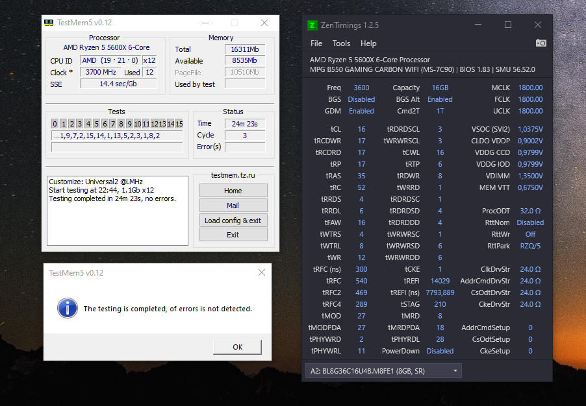Image resolution: width=586 pixels, height=406 pixels.
Task: Open the ZenTimings Tools menu
Action: (x=341, y=43)
